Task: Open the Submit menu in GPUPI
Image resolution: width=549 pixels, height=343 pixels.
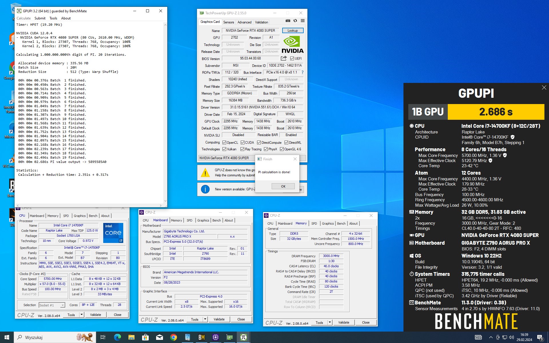Action: [x=40, y=18]
